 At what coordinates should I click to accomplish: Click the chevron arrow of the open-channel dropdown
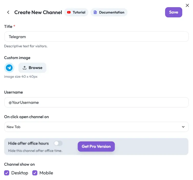(x=183, y=127)
